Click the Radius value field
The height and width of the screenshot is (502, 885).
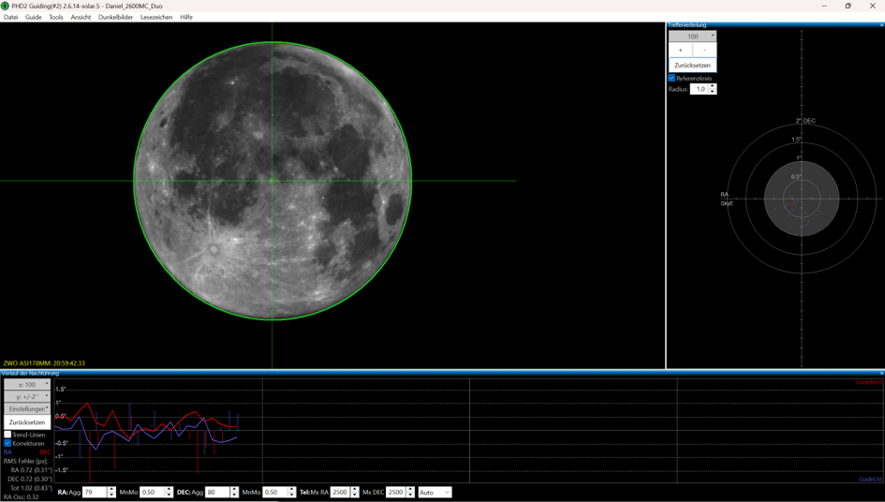click(699, 89)
